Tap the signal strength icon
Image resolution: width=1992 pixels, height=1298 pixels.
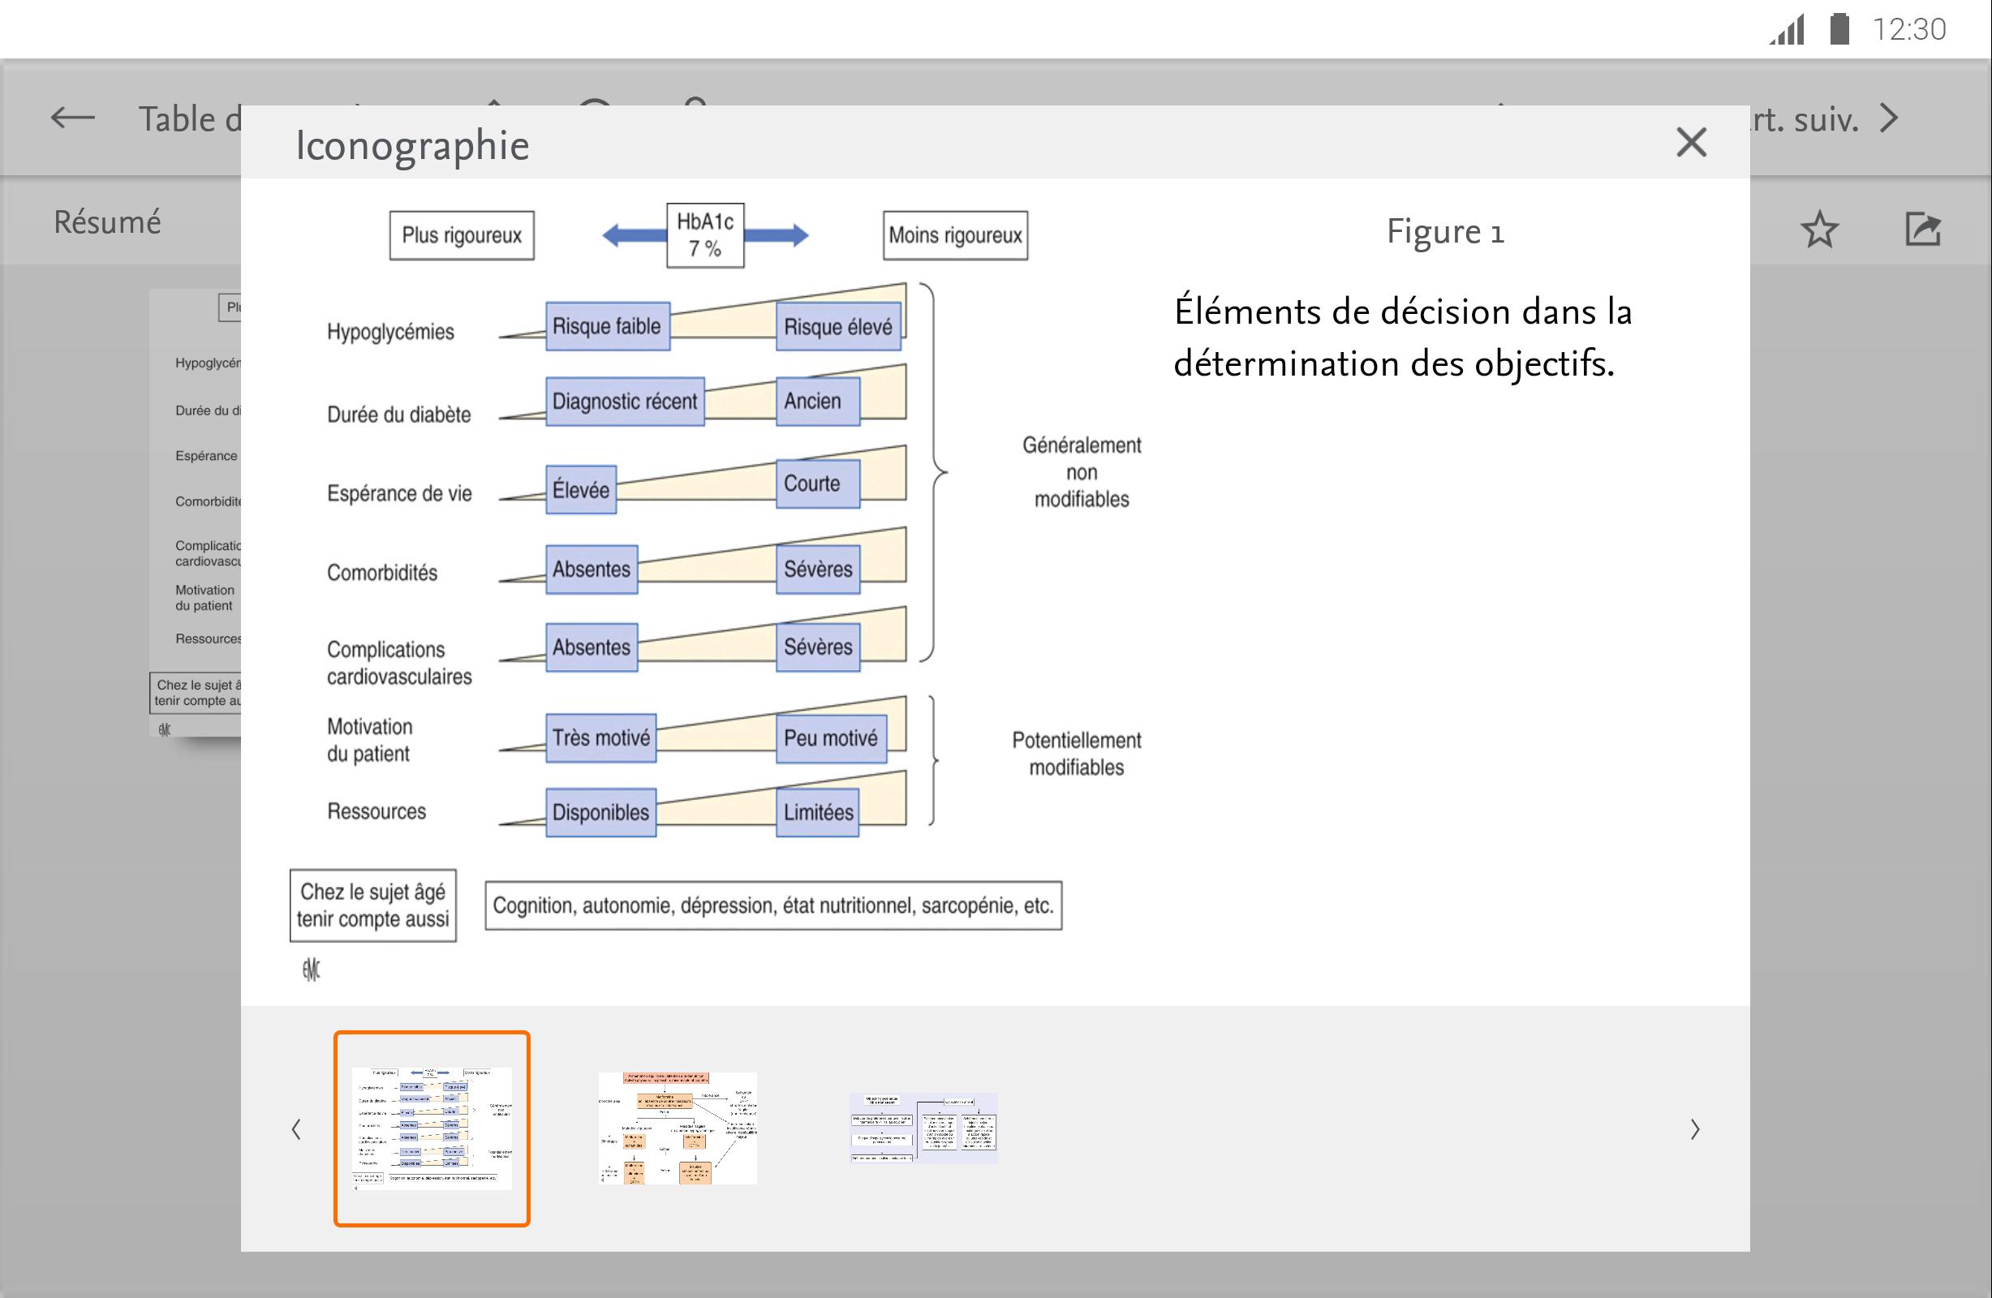point(1787,29)
